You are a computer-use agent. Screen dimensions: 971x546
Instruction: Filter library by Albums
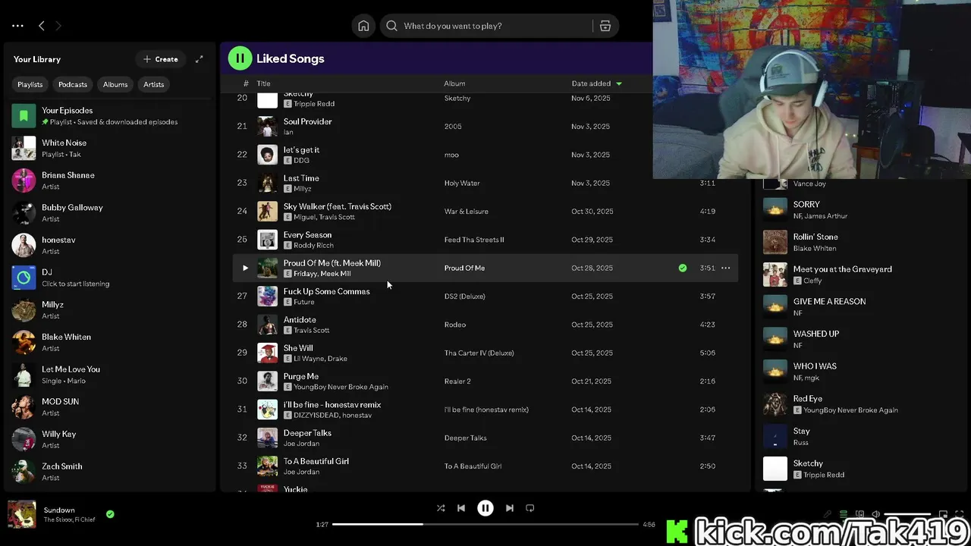115,84
